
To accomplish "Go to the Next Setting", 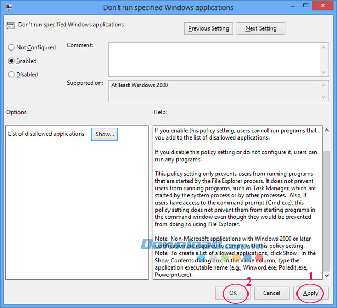I will pos(261,28).
